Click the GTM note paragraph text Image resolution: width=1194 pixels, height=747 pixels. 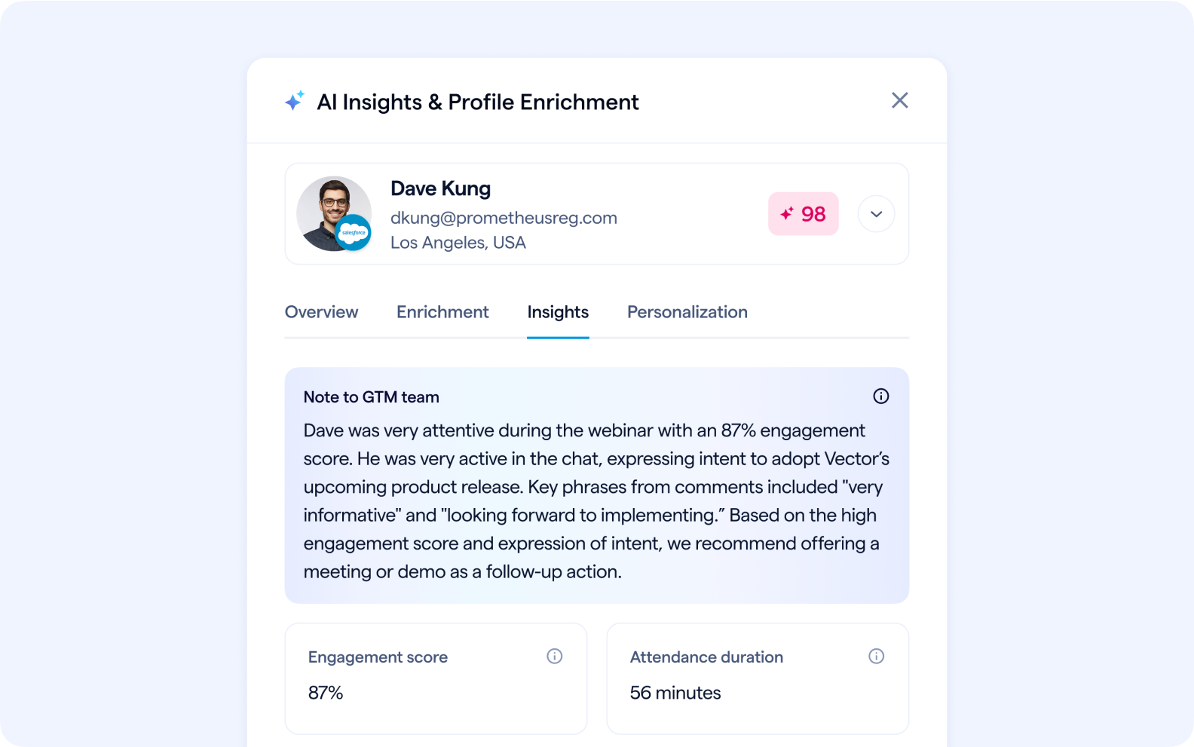coord(596,501)
